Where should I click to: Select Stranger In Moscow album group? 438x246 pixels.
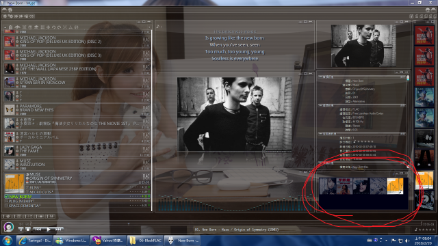pyautogui.click(x=77, y=83)
